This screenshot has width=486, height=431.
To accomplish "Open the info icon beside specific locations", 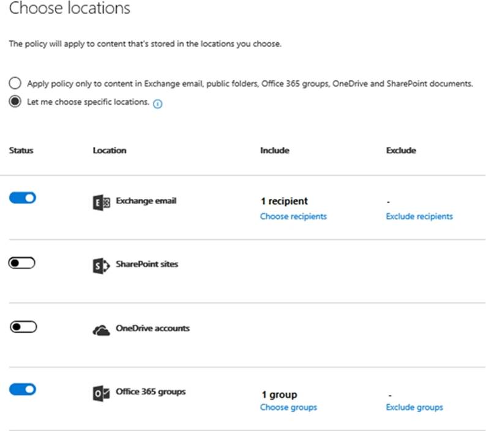I will coord(157,104).
